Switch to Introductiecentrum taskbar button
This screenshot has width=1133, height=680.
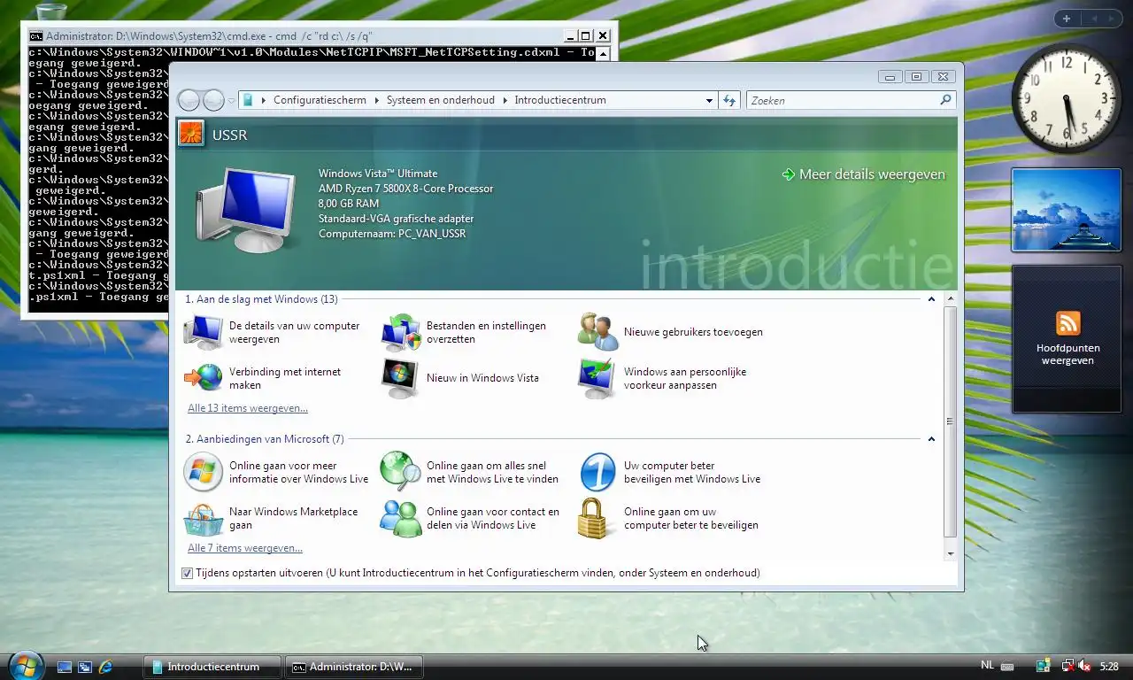point(212,667)
